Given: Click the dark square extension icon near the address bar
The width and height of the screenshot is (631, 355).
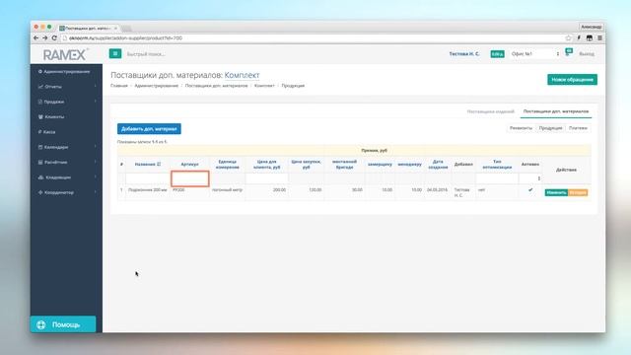Looking at the screenshot, I should 590,37.
